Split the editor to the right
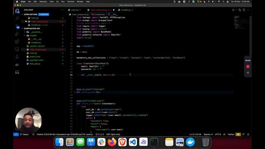This screenshot has width=265, height=149. [x=244, y=10]
